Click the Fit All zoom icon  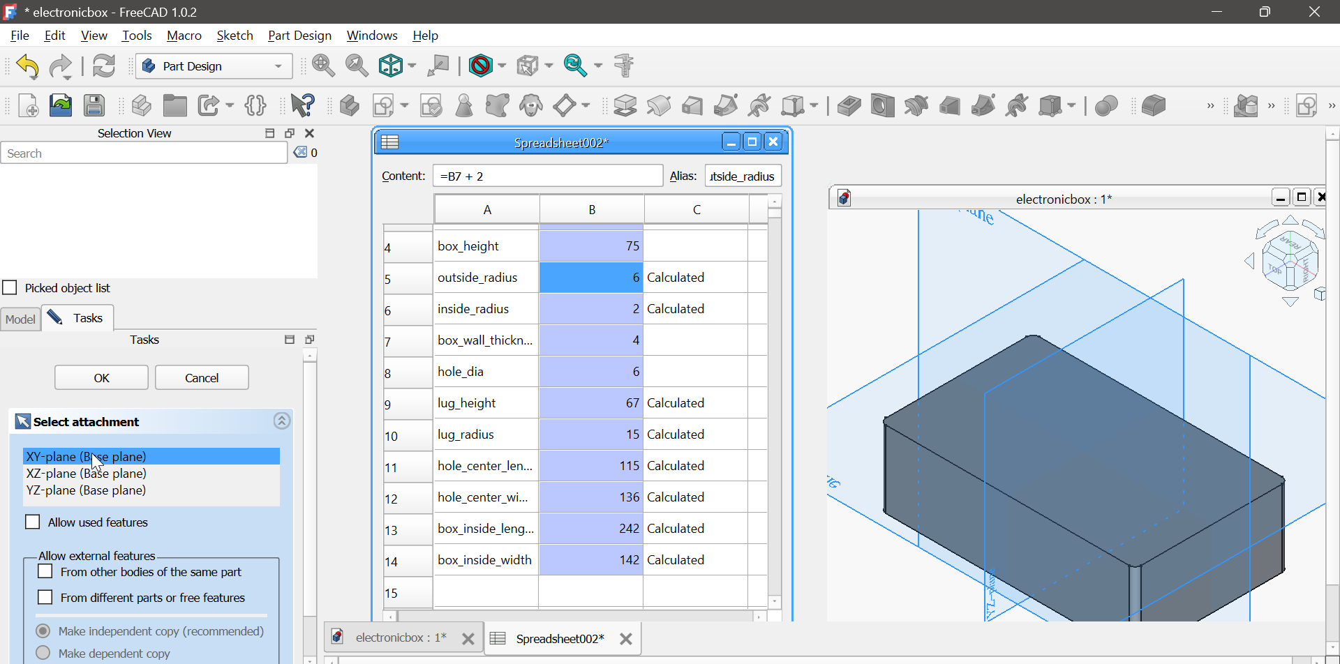point(323,66)
